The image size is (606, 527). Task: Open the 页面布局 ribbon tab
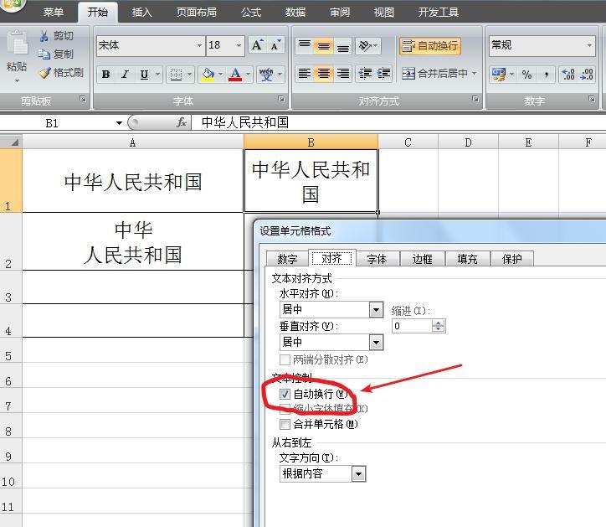[x=197, y=13]
